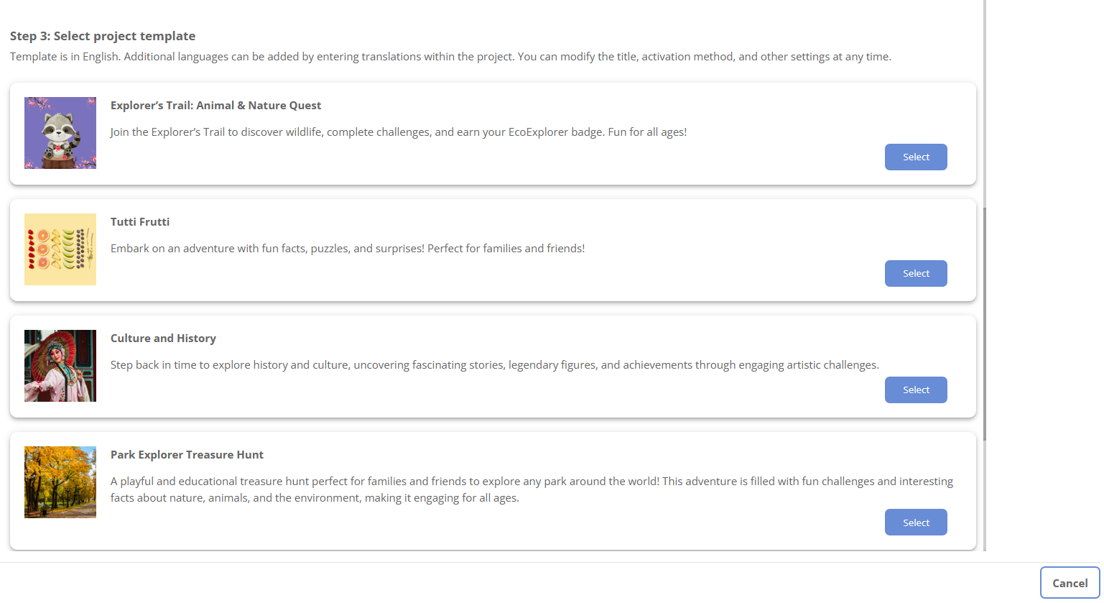1104x603 pixels.
Task: Click the autumn park trees thumbnail
Action: tap(60, 482)
